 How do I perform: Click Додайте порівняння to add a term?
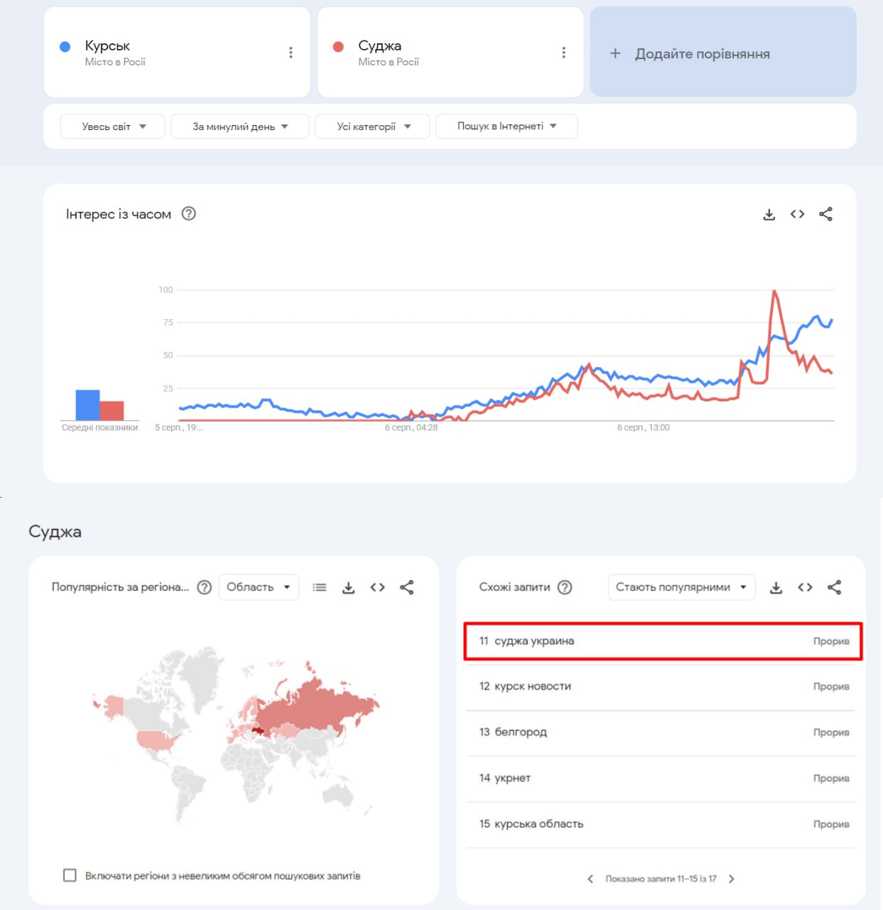(x=722, y=53)
